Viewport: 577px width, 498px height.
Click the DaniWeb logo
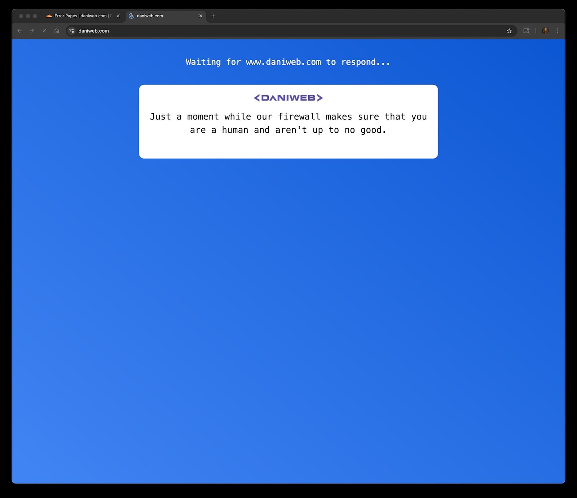(x=288, y=98)
